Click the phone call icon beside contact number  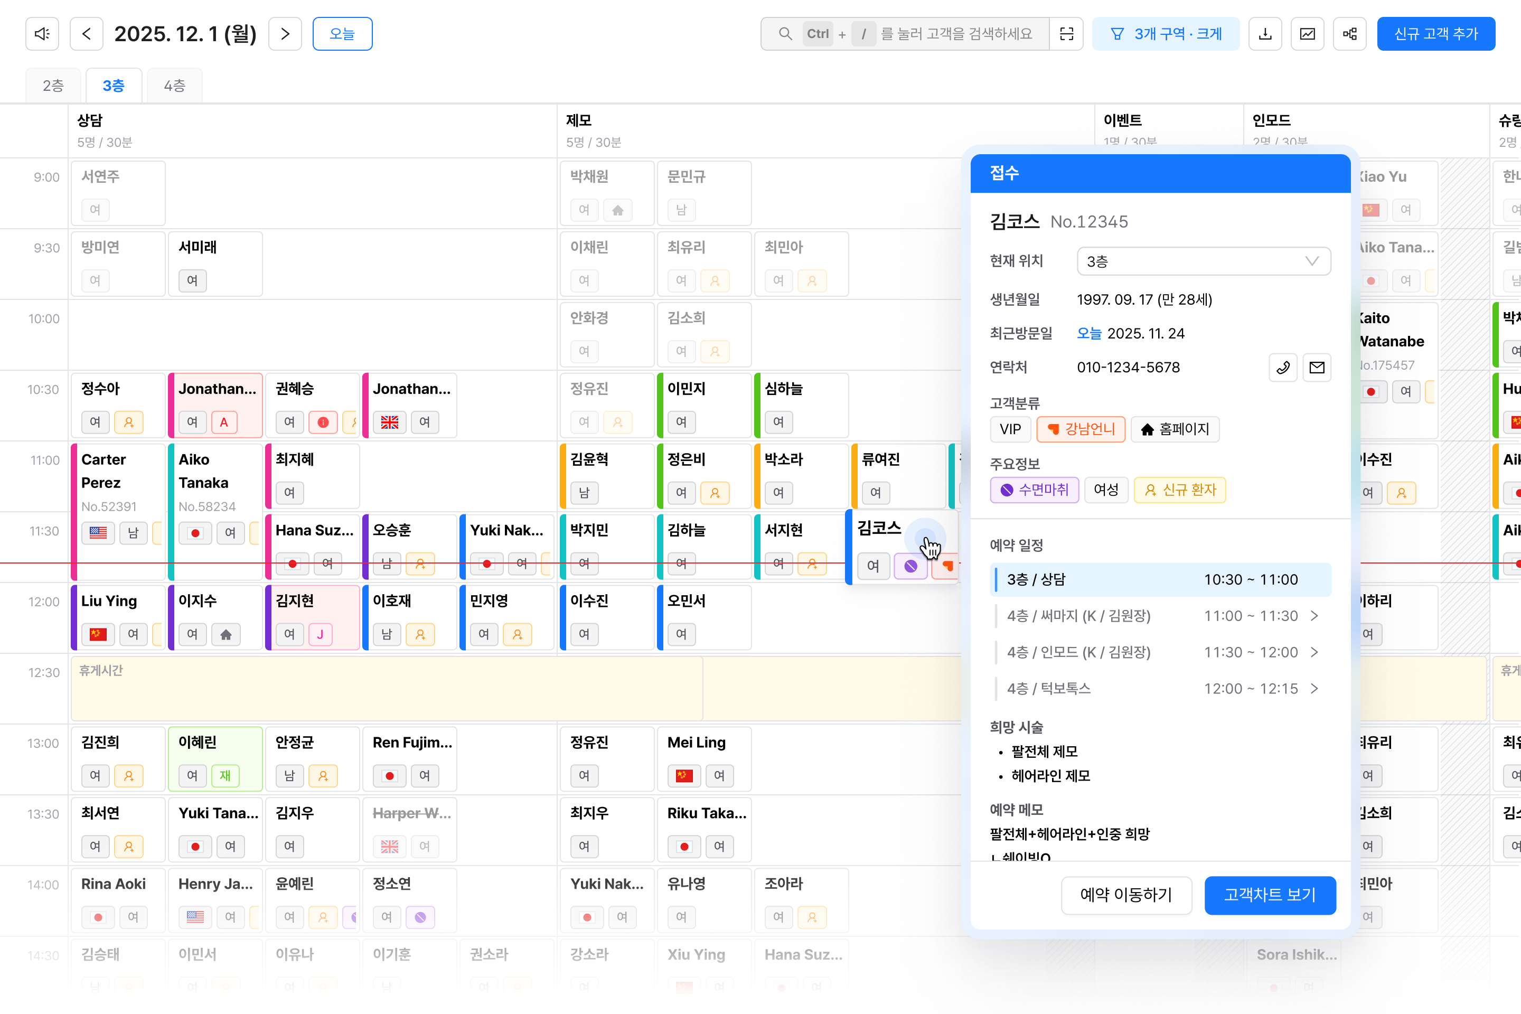point(1283,368)
